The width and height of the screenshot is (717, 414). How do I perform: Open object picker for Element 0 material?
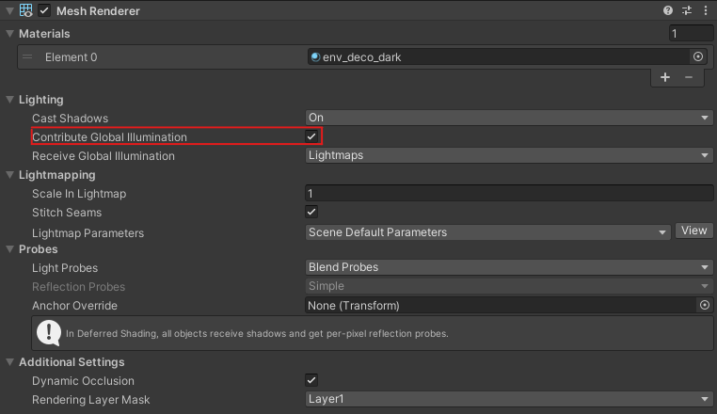(x=698, y=56)
